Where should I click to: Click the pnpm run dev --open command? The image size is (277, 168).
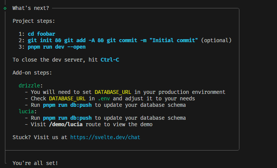(57, 47)
